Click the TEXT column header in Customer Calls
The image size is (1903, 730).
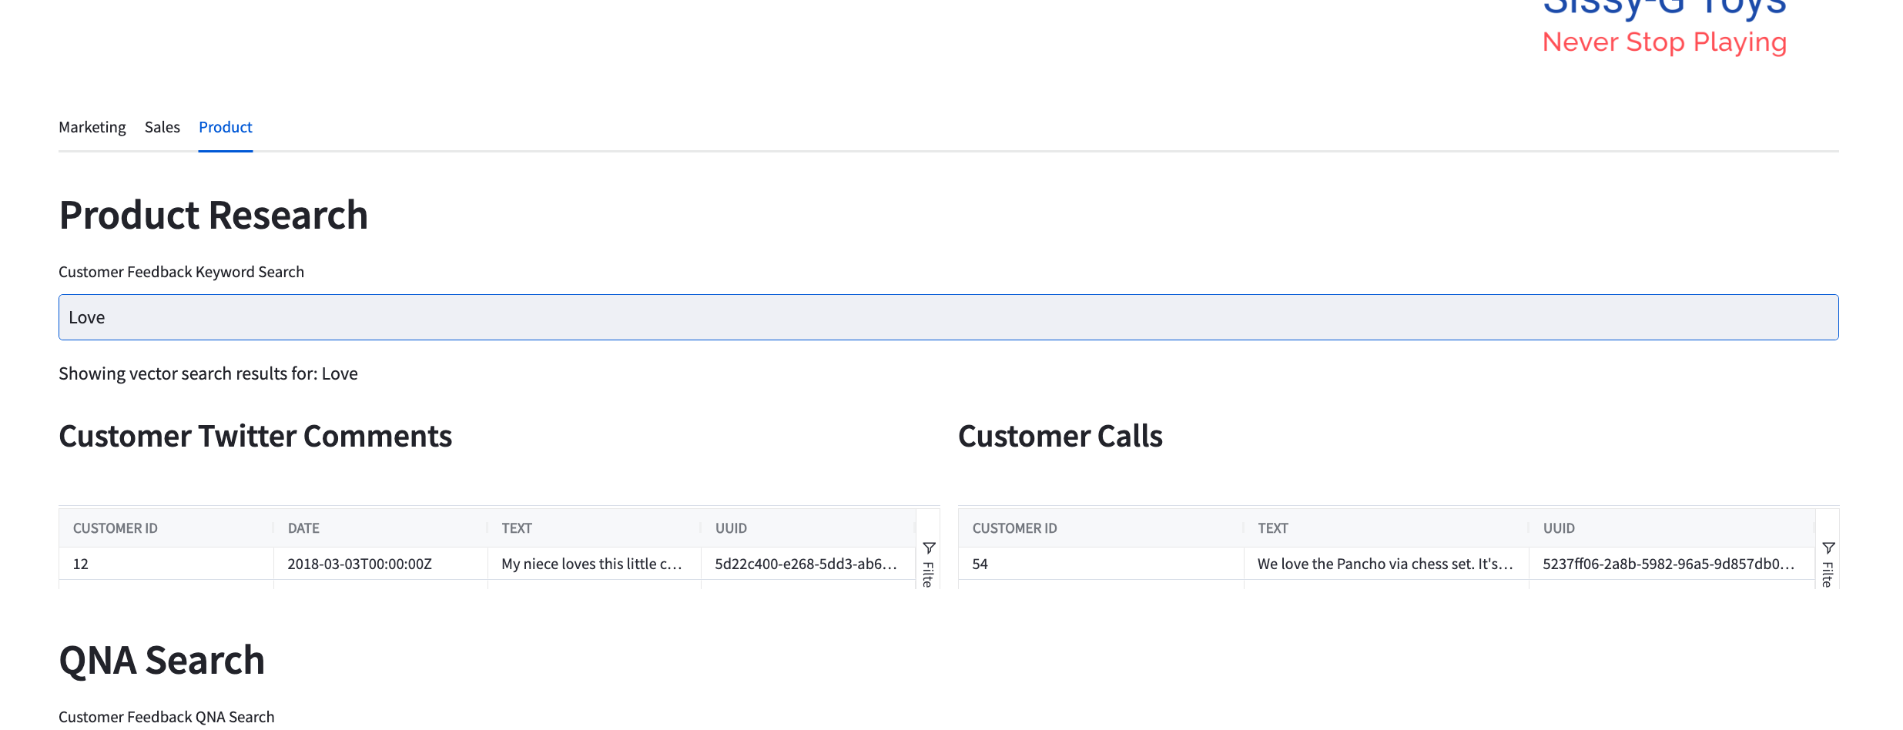pyautogui.click(x=1273, y=528)
